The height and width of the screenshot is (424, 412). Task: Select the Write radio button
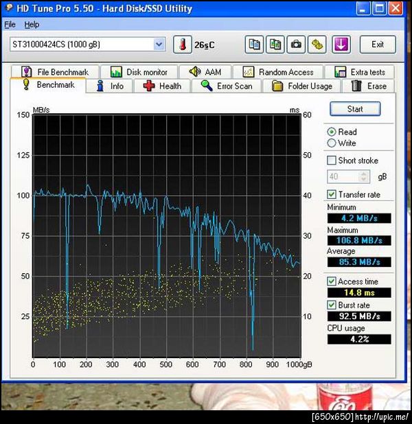(x=332, y=143)
